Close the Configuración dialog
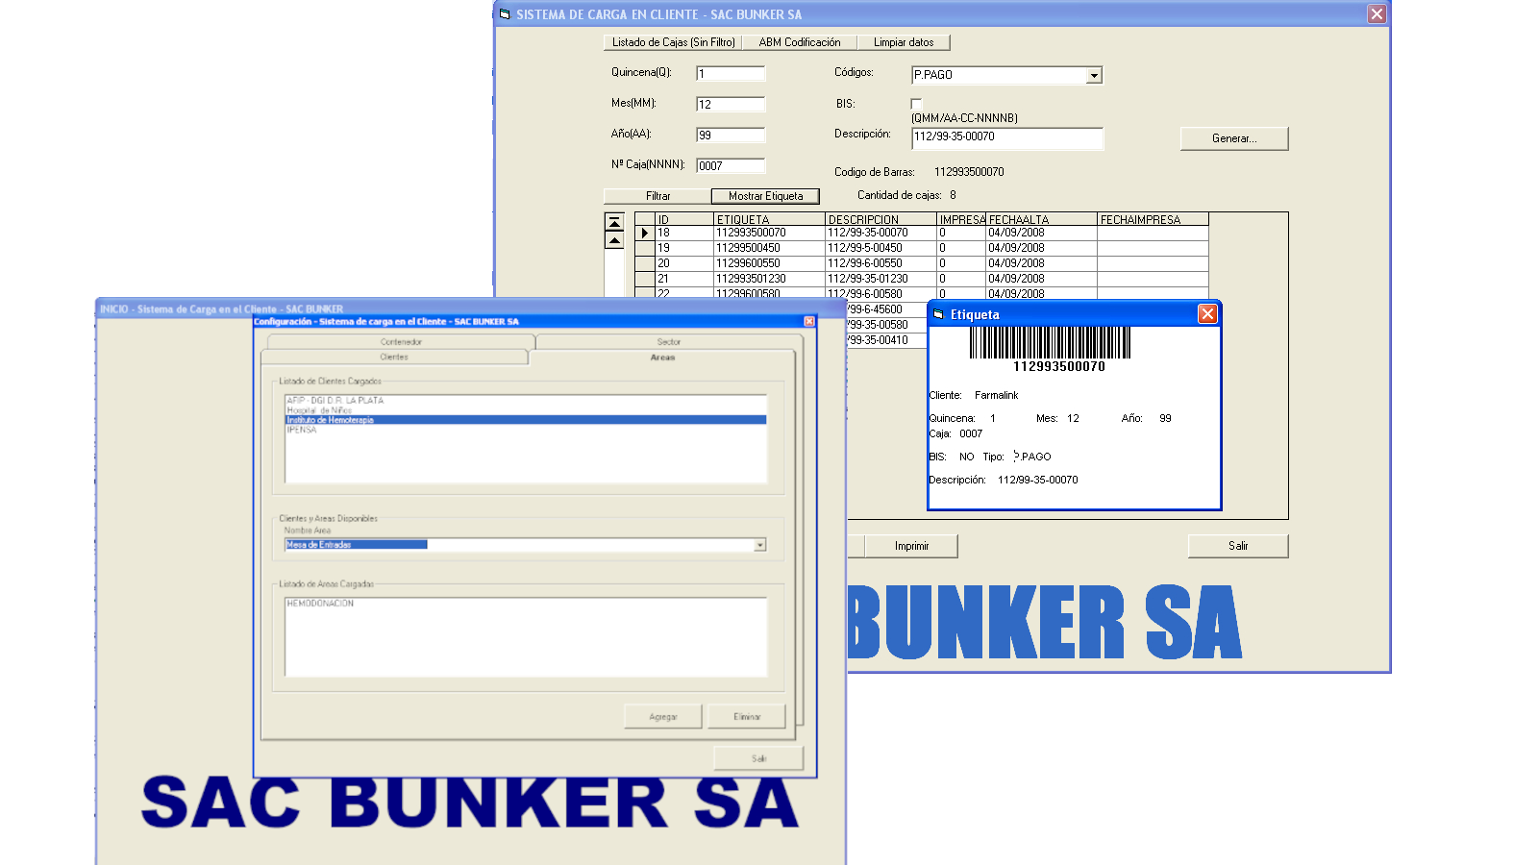 [x=808, y=321]
